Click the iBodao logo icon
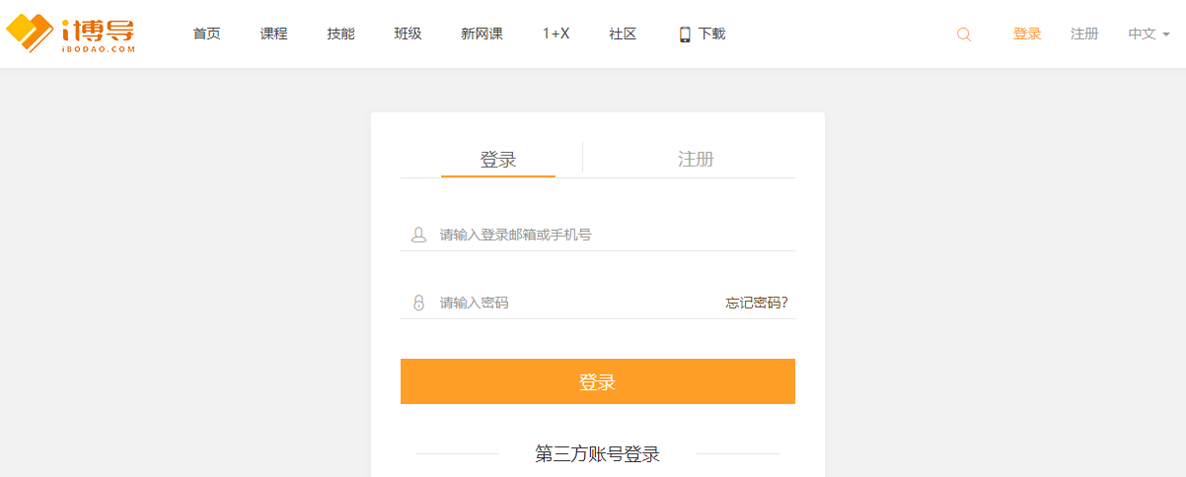 (x=70, y=34)
